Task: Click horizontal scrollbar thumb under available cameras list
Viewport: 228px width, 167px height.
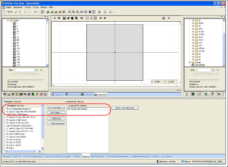Action: click(x=22, y=151)
